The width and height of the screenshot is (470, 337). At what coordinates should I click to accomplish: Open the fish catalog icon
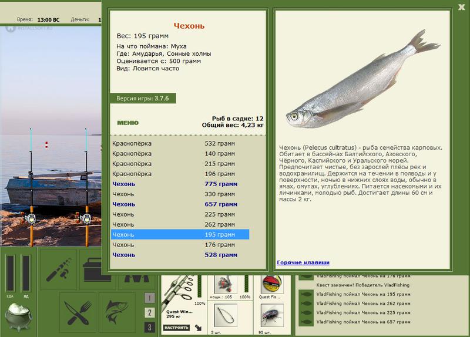pos(117,313)
